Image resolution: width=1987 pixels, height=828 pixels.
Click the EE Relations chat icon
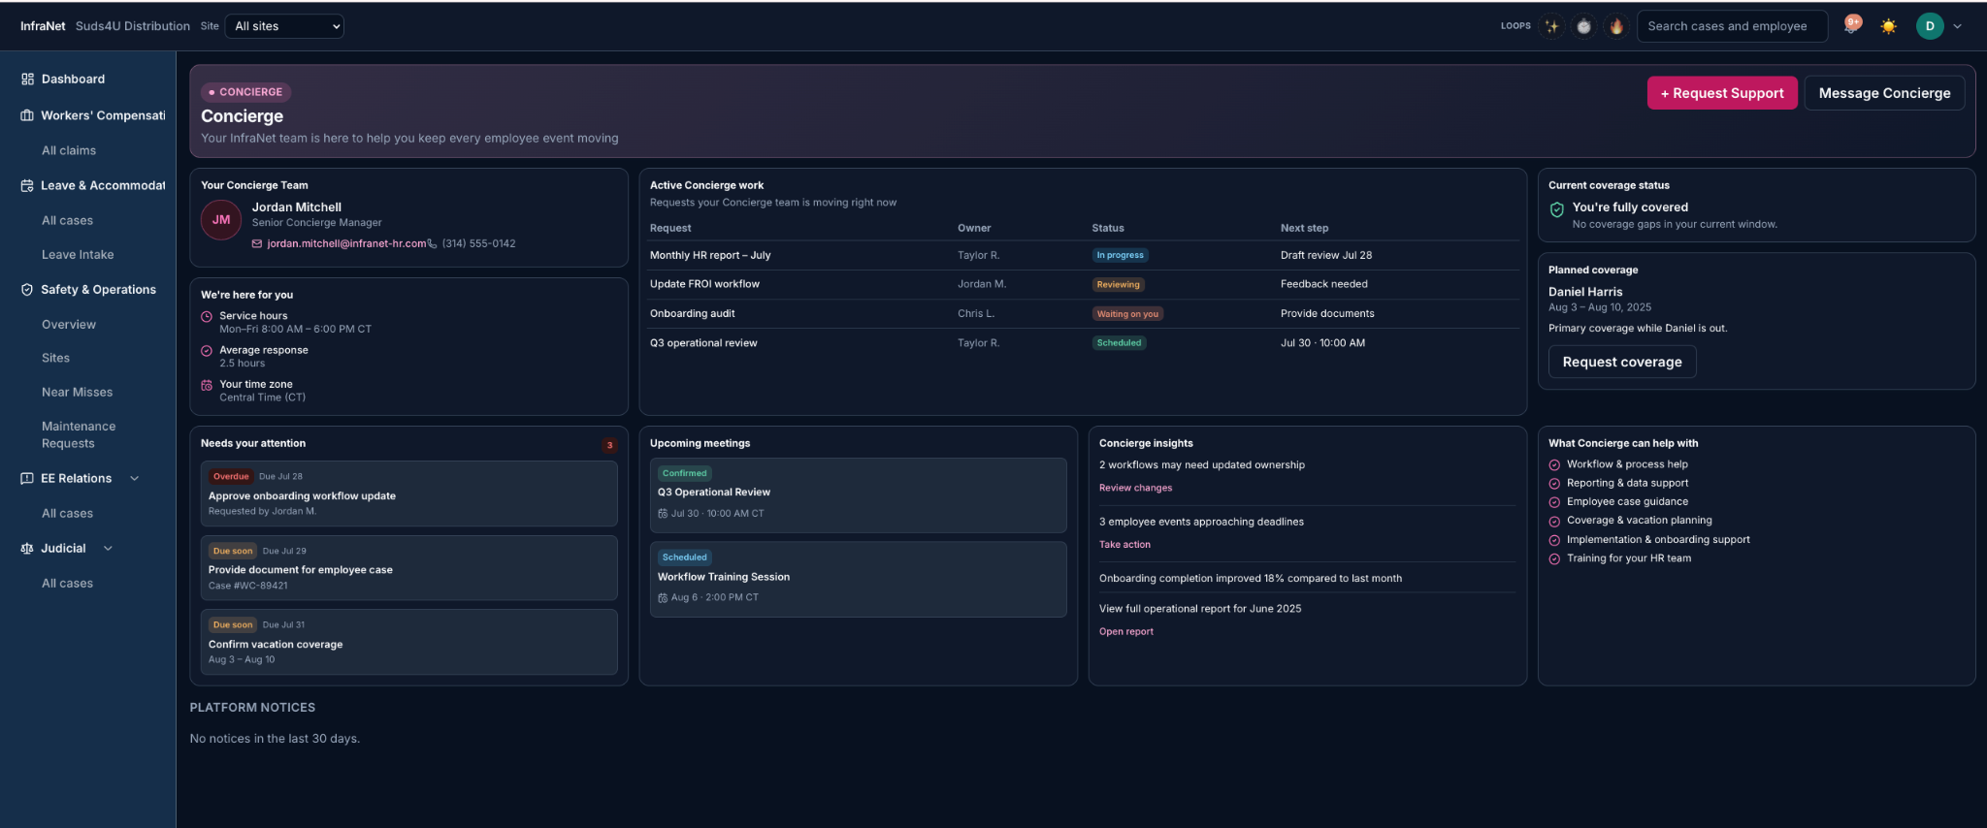pos(27,478)
